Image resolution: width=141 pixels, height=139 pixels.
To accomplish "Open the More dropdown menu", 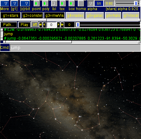I will [5, 3].
